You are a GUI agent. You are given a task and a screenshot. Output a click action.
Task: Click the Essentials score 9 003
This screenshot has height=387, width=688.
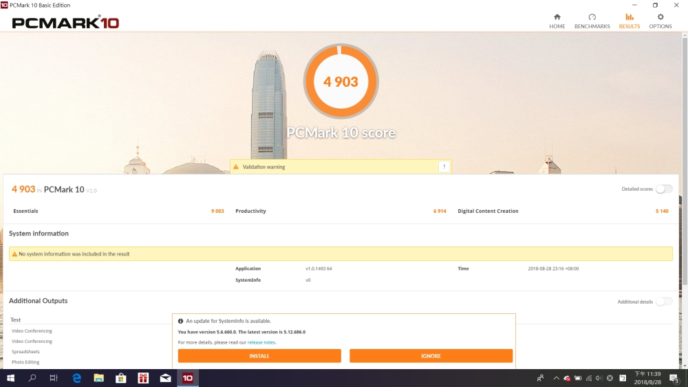[x=217, y=211]
